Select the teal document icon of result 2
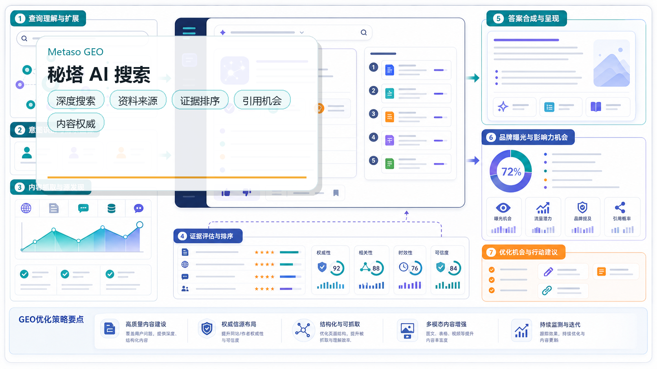Image resolution: width=657 pixels, height=369 pixels. pyautogui.click(x=389, y=93)
